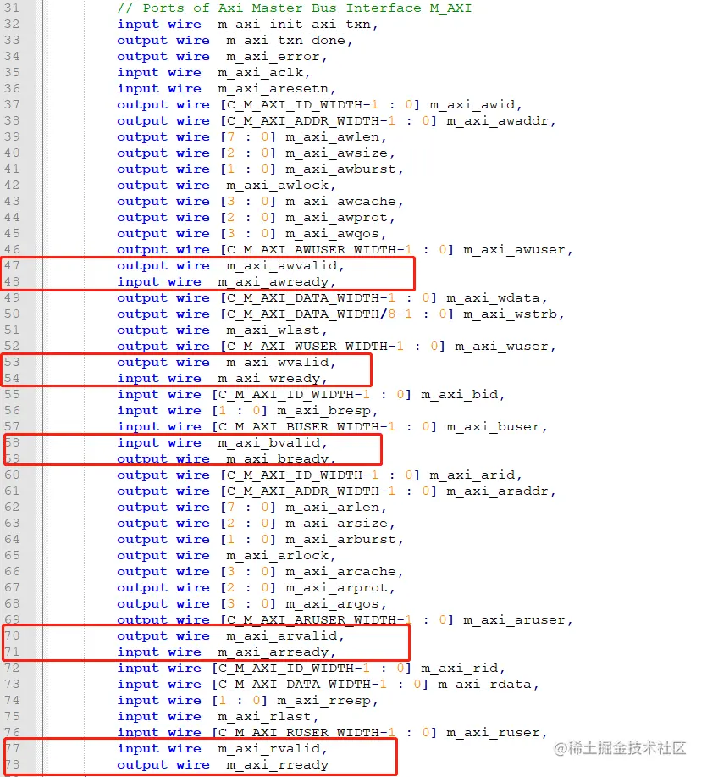Click m_axi_arcache port name
The width and height of the screenshot is (707, 777).
coord(340,572)
